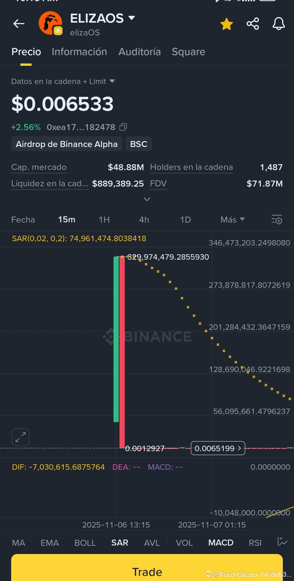Switch to the Auditoría tab
Viewport: 294px width, 581px height.
(139, 52)
